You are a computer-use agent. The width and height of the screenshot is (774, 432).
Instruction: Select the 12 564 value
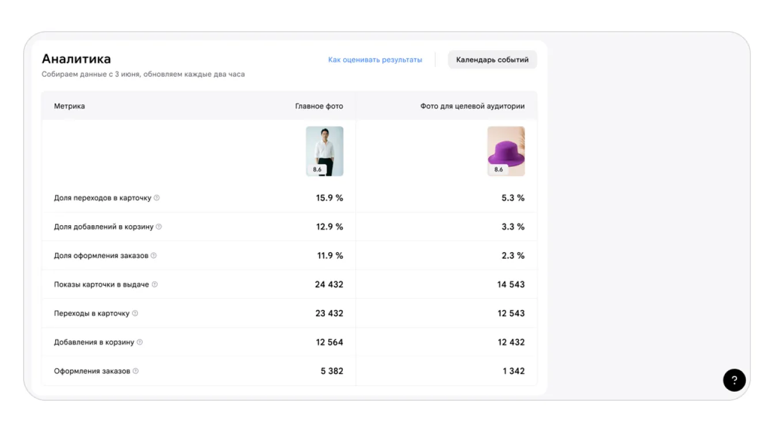click(329, 342)
